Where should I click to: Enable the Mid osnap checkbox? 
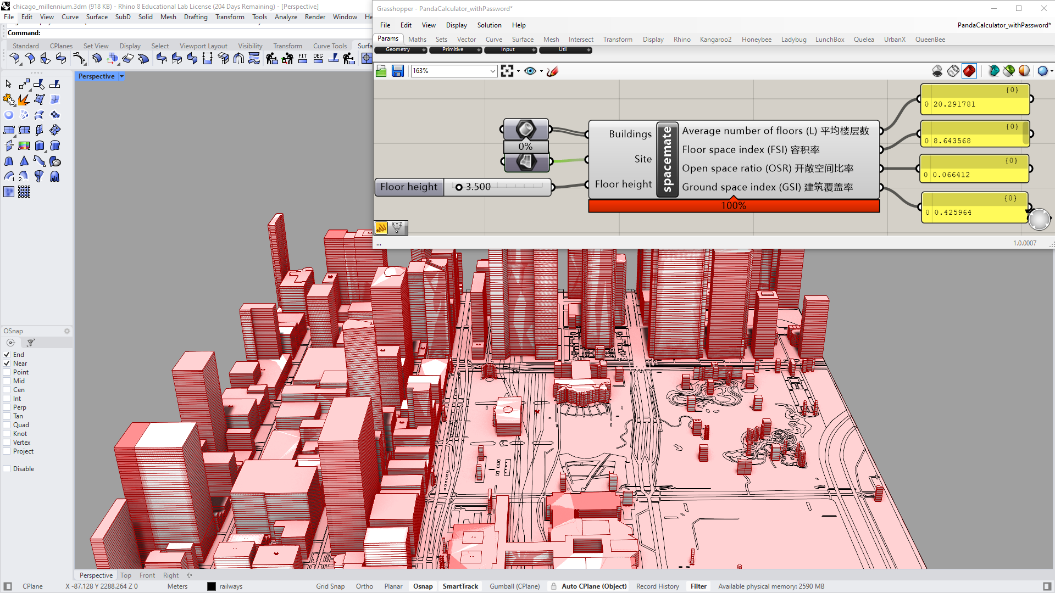[x=7, y=381]
